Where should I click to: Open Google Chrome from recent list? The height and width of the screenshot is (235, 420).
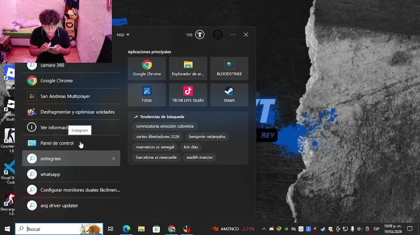click(71, 81)
